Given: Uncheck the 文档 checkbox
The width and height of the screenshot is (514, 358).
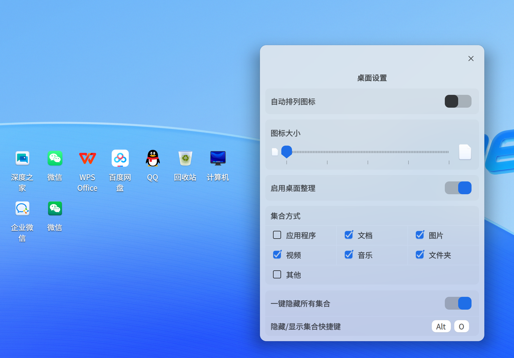Looking at the screenshot, I should click(349, 235).
